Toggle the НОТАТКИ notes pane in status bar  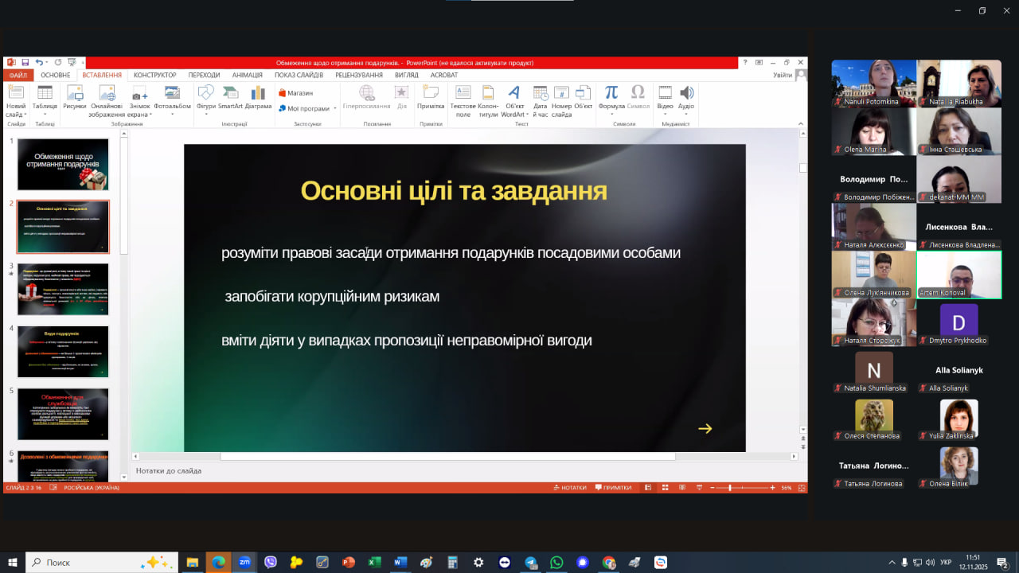569,488
